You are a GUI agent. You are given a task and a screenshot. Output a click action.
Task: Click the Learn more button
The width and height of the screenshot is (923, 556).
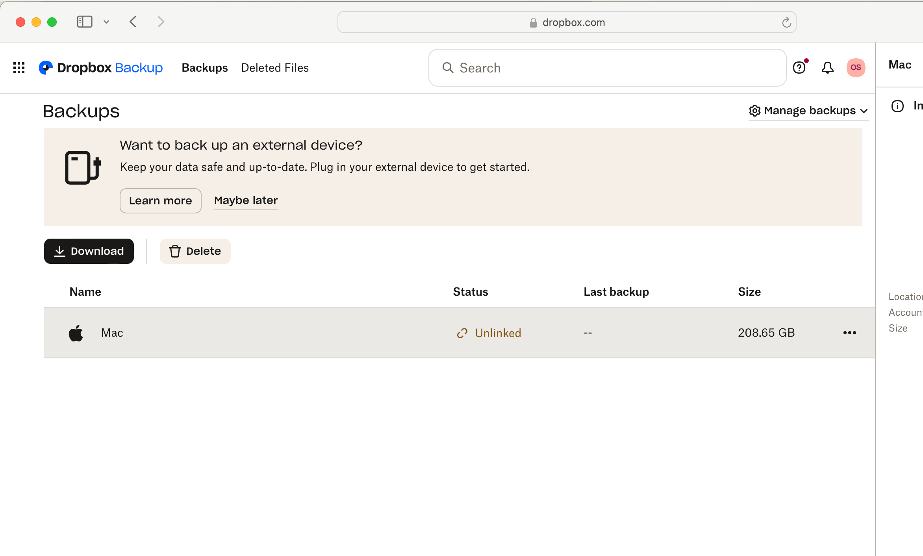161,201
